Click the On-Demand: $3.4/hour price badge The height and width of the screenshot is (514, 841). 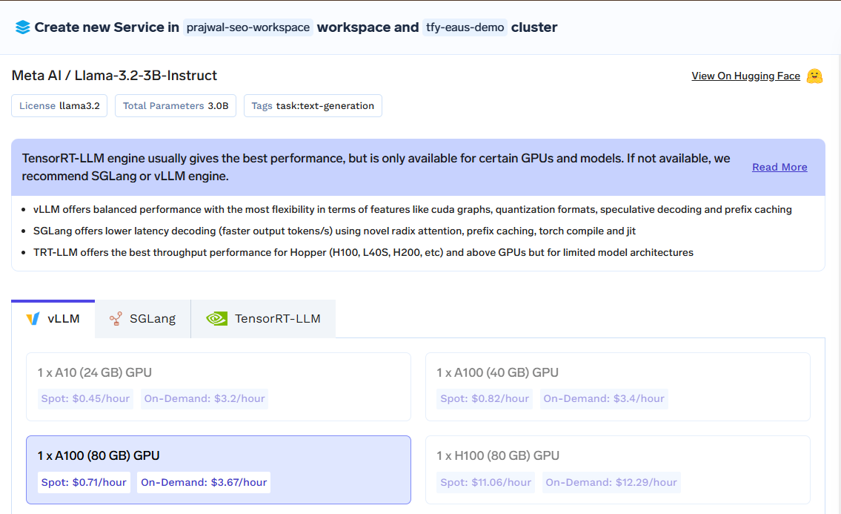tap(604, 398)
